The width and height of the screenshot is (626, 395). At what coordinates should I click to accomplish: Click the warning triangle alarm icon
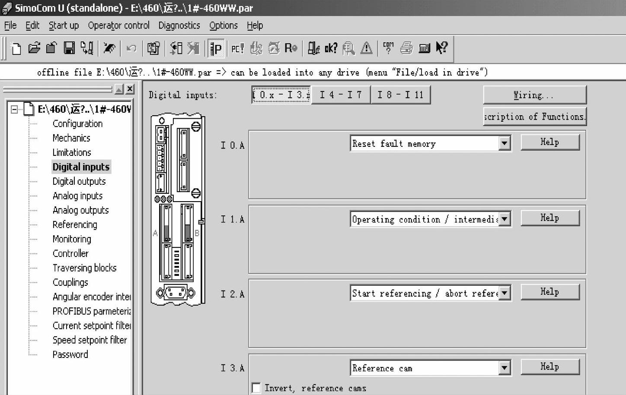pos(366,48)
